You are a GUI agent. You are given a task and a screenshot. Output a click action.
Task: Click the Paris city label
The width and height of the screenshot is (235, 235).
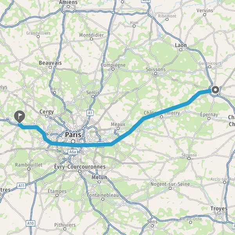73,135
